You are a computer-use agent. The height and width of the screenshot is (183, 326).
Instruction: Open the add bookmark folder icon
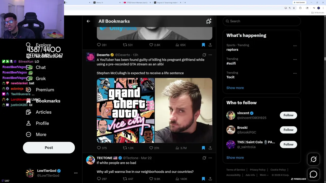pos(209,21)
